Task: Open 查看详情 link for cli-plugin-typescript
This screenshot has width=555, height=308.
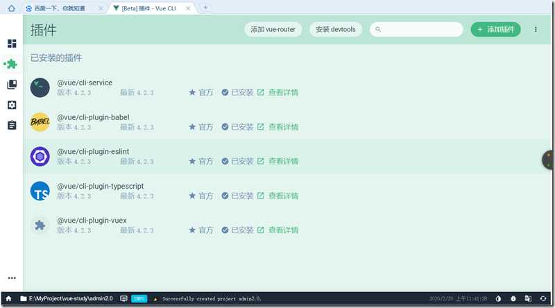Action: point(278,196)
